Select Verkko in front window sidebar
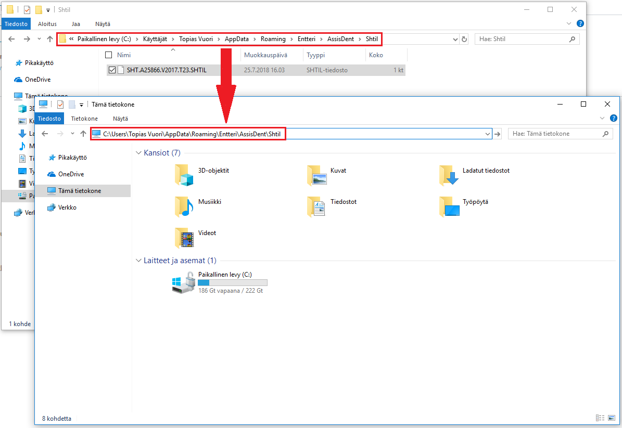Viewport: 622px width, 428px height. 67,207
